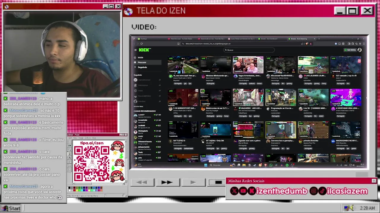Click the X (Twitter) social icon
Viewport: 380px width, 213px height.
pyautogui.click(x=234, y=191)
